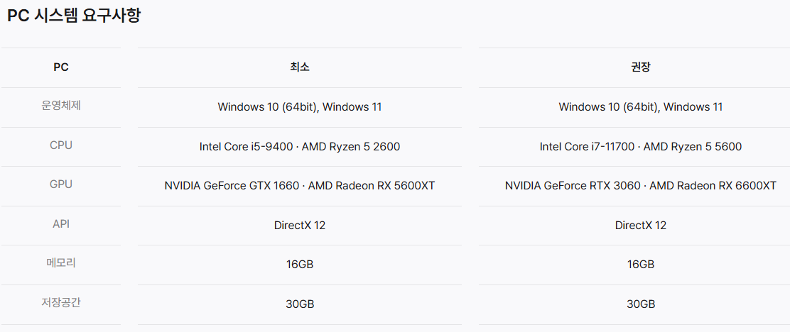This screenshot has height=332, width=790.
Task: Select the minimum 16GB memory value
Action: tap(300, 265)
